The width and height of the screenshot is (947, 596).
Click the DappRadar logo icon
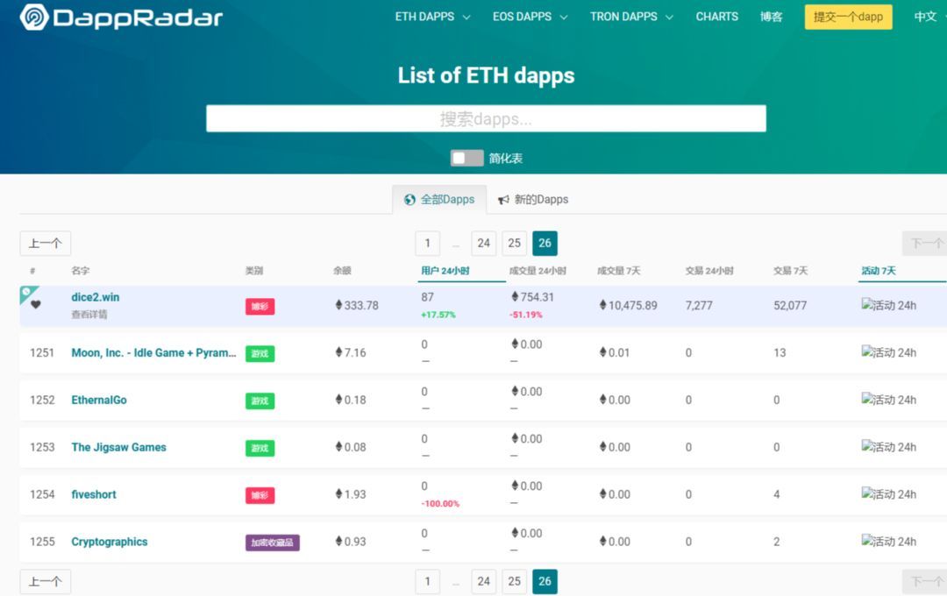click(x=34, y=17)
